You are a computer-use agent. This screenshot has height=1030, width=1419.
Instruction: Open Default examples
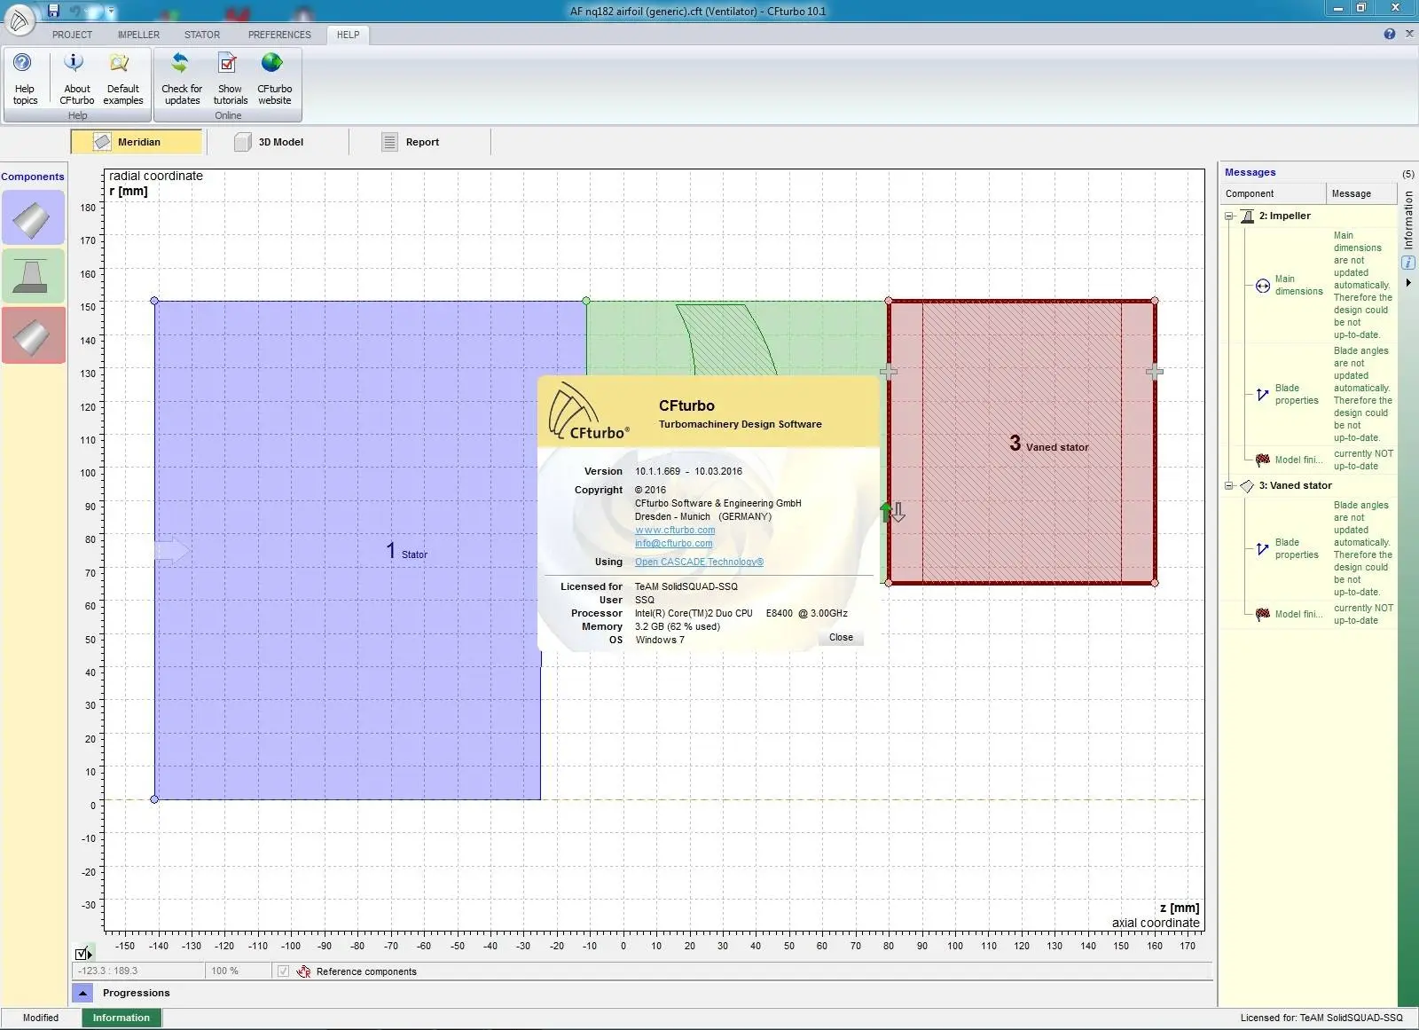[122, 79]
